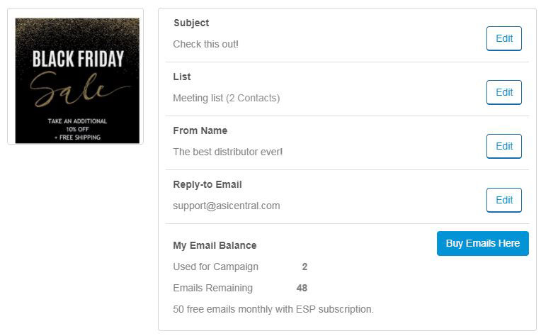
Task: Click the support@asicentral.com address
Action: point(227,206)
